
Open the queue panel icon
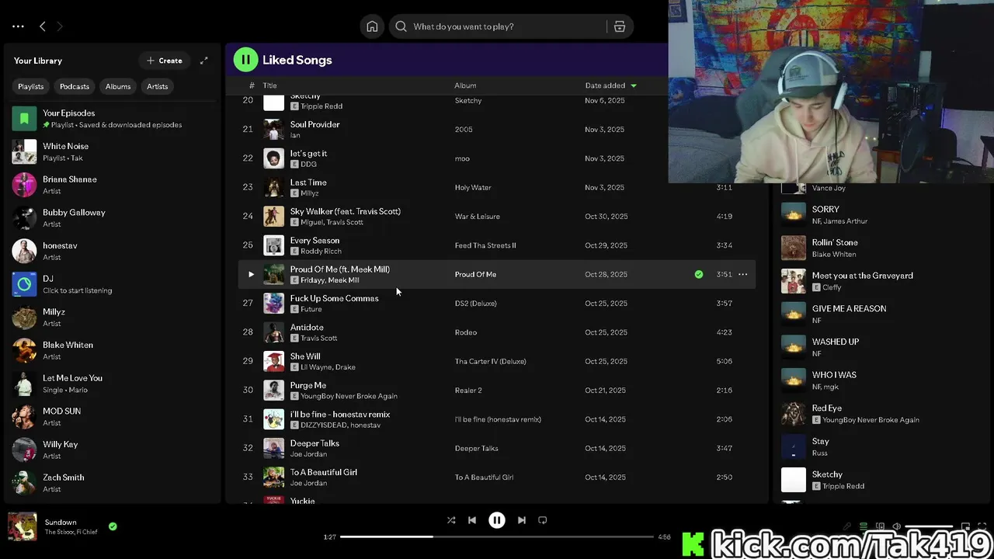tap(863, 526)
